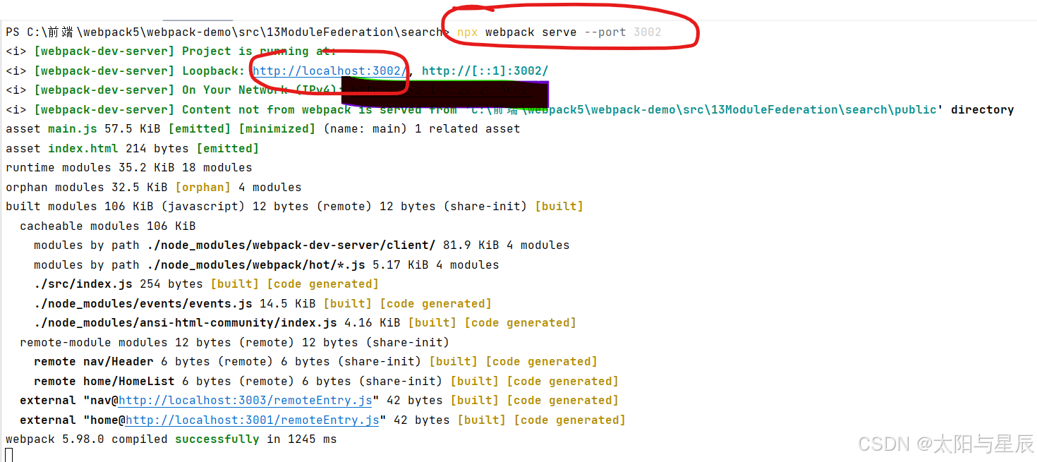1037x462 pixels.
Task: Click 'webpack 5.98.0 compiled successfully' line
Action: 171,439
